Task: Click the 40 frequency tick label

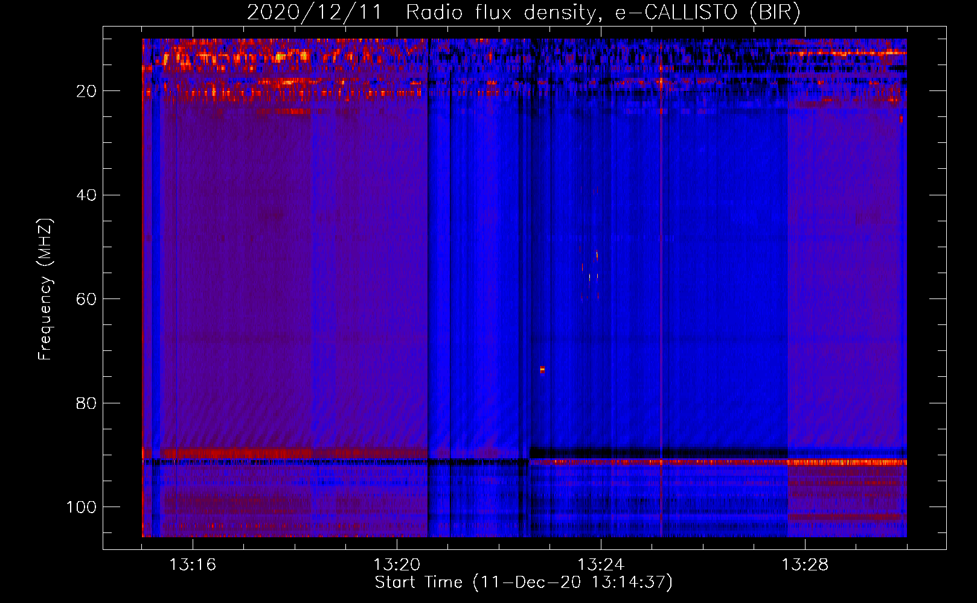Action: click(x=86, y=195)
